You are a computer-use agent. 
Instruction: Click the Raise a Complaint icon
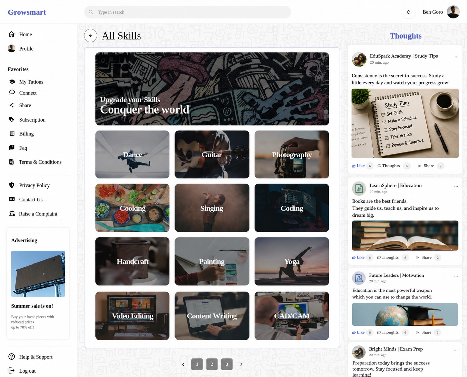[x=12, y=214]
